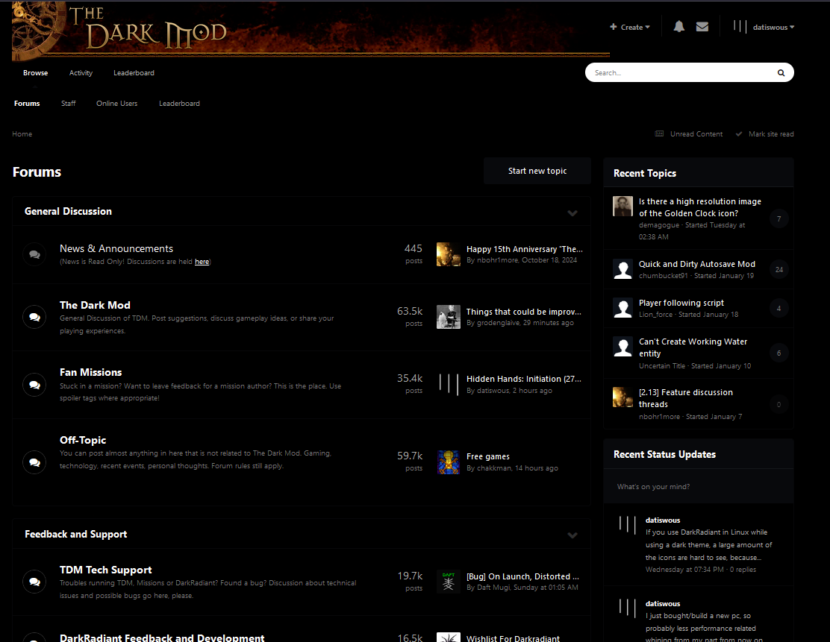Click The Dark Mod forum speech-bubble icon
This screenshot has width=830, height=642.
click(x=34, y=318)
